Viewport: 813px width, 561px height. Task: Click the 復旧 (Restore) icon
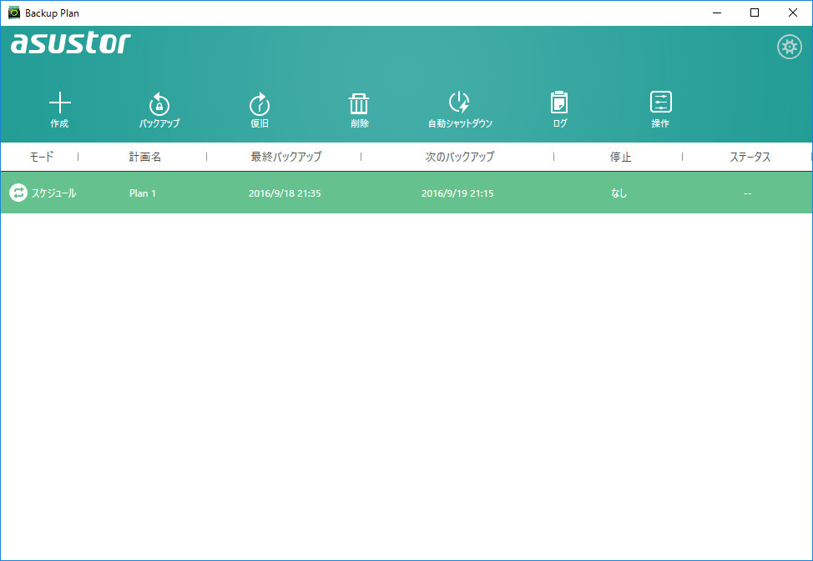(x=259, y=108)
